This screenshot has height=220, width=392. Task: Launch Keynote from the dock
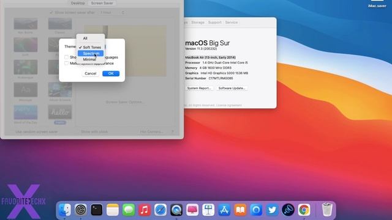coord(208,210)
